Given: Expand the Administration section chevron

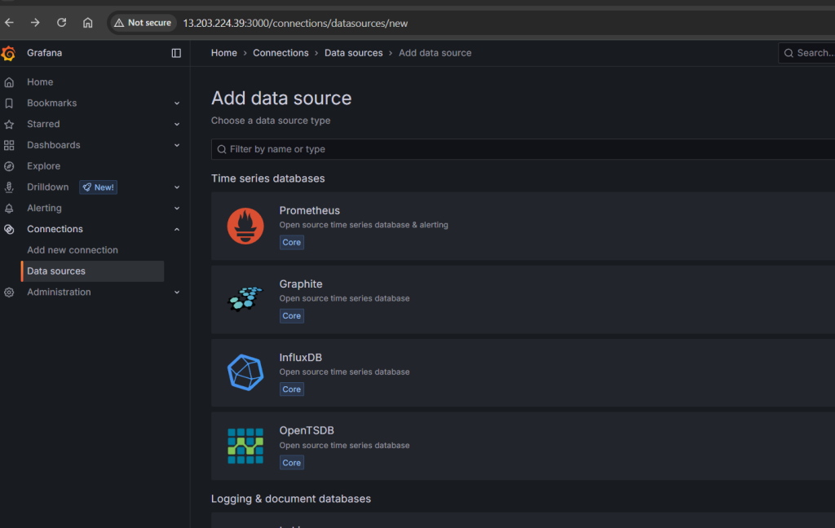Looking at the screenshot, I should click(177, 293).
